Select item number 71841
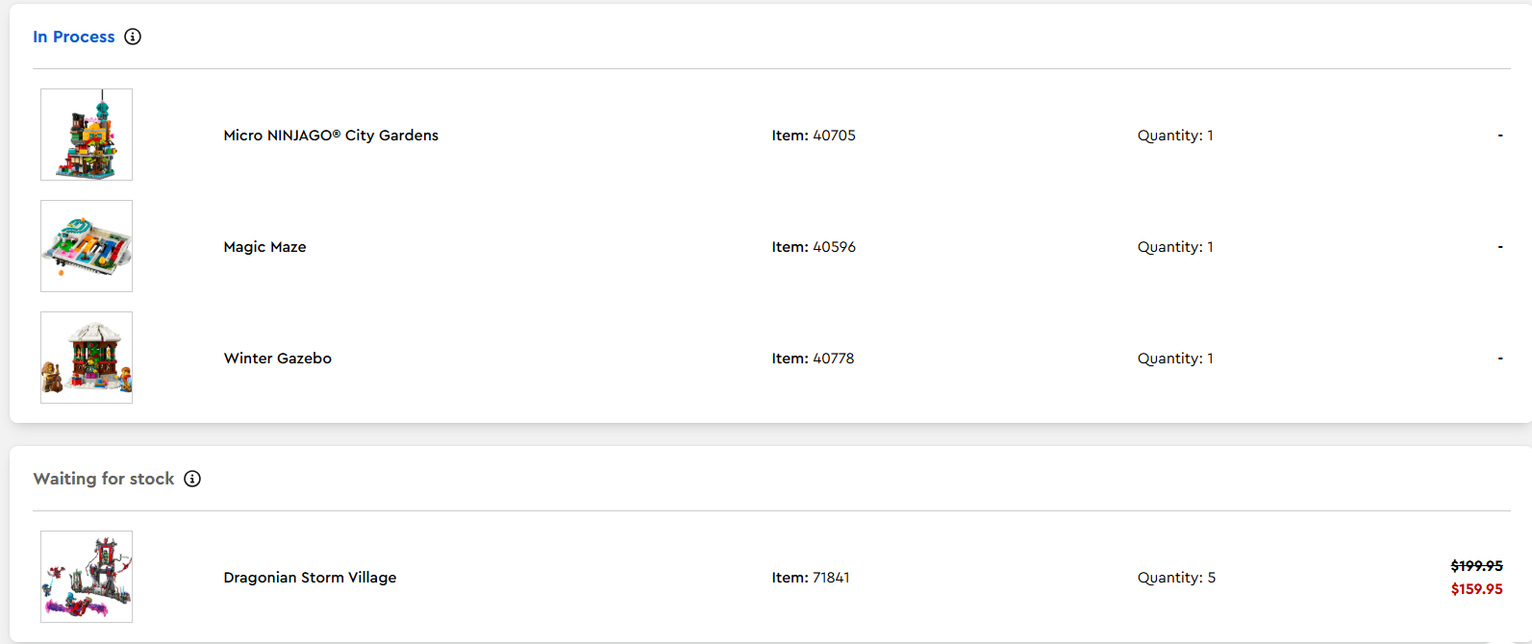This screenshot has height=644, width=1532. coord(811,578)
